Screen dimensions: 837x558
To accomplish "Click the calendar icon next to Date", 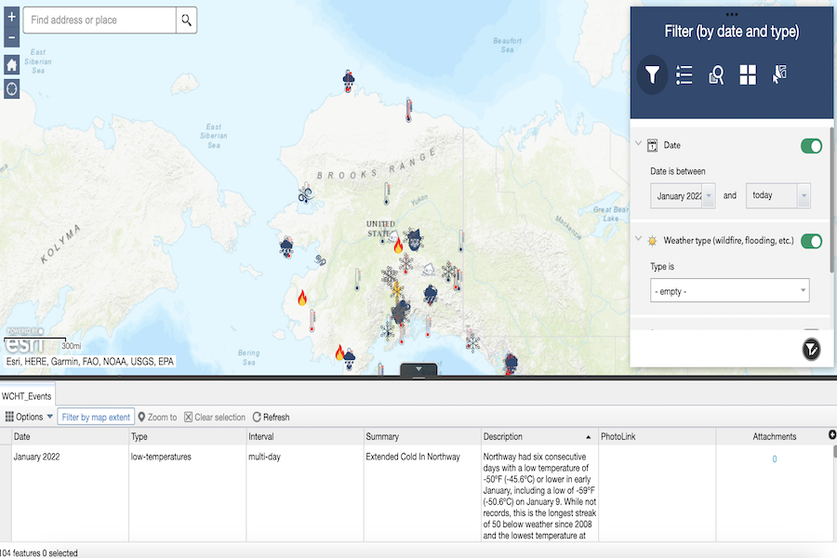I will point(652,145).
